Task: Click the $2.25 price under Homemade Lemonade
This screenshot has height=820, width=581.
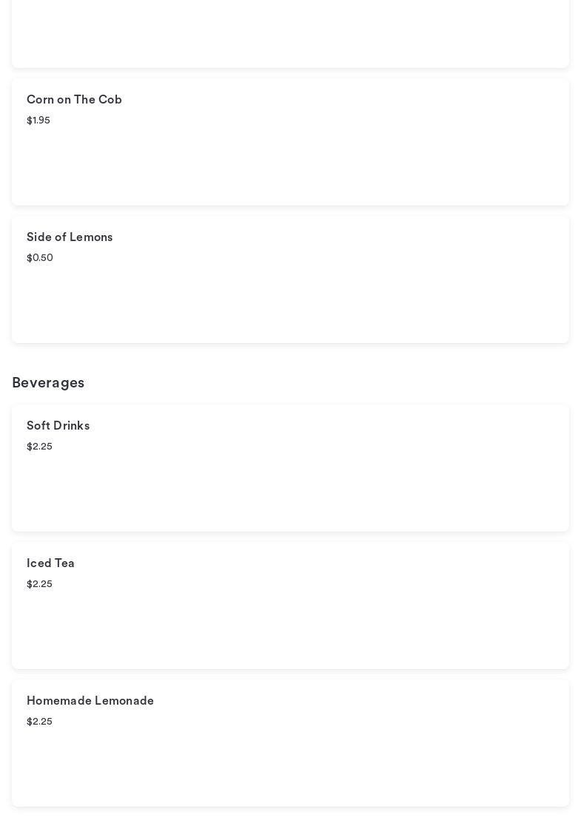Action: (39, 722)
